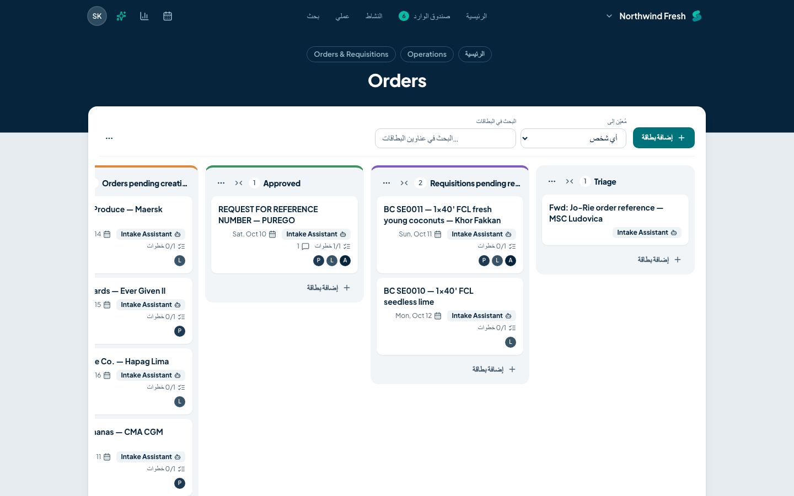Click the sparkle AI assistant icon
Image resolution: width=794 pixels, height=496 pixels.
(121, 16)
